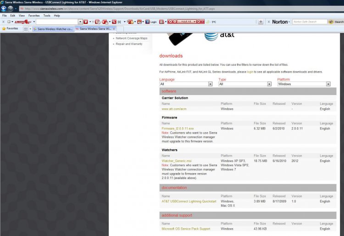The width and height of the screenshot is (344, 236).
Task: Click the toolbar icon left of Facebook Login
Action: coord(139,22)
